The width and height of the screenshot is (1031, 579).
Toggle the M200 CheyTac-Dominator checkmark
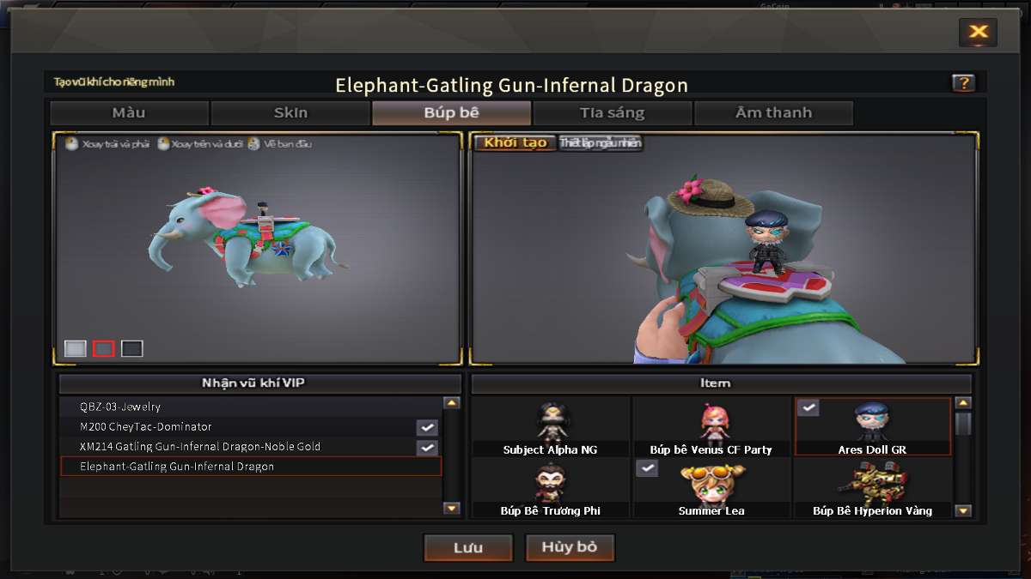click(427, 427)
